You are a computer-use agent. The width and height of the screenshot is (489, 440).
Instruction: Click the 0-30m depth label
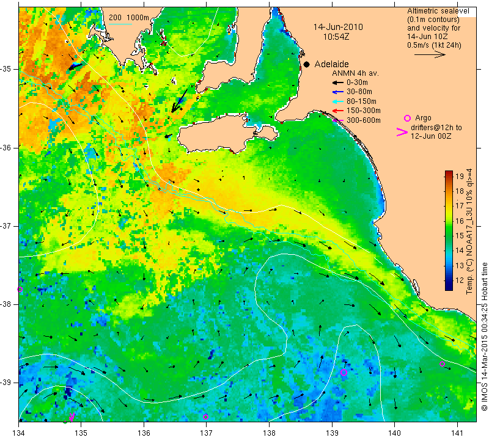357,82
